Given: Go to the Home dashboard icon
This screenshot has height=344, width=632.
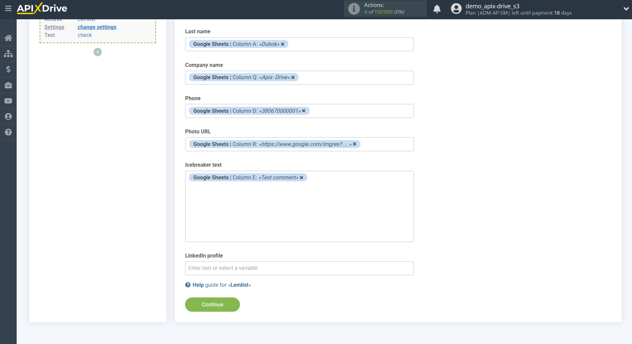Looking at the screenshot, I should pyautogui.click(x=8, y=38).
